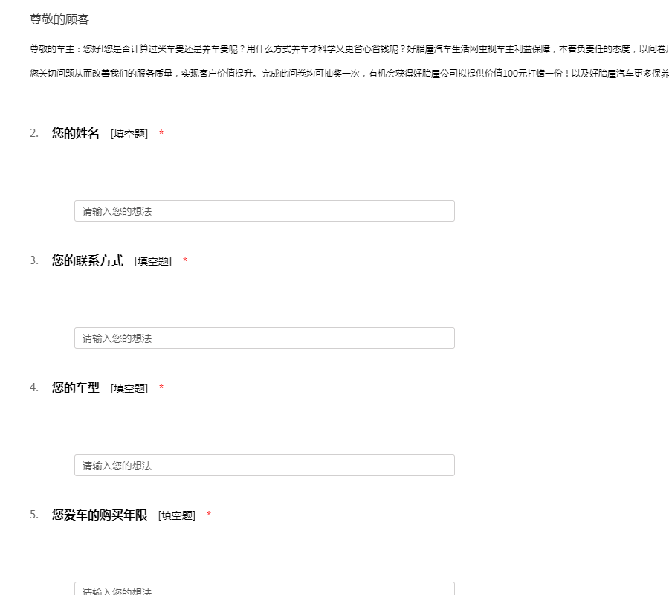
Task: Focus the 您的联系方式 answer input box
Action: tap(264, 338)
